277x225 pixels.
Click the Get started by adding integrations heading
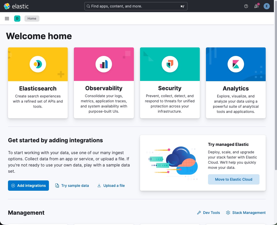(55, 140)
